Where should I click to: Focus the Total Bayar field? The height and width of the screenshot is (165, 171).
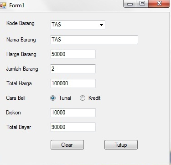(x=73, y=127)
